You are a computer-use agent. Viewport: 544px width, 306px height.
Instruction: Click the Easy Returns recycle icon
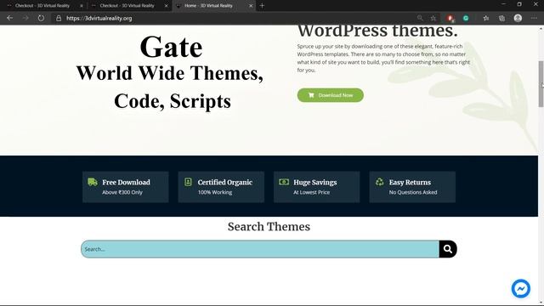pos(380,182)
